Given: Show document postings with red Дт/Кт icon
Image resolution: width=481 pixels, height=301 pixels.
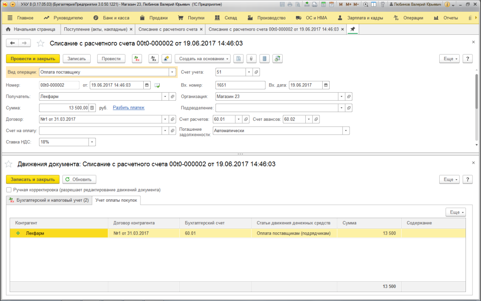Looking at the screenshot, I should point(137,59).
